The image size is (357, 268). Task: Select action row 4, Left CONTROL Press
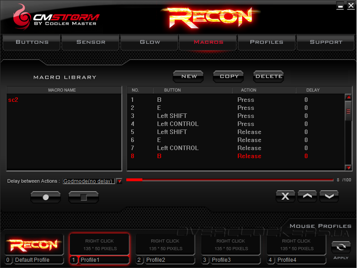pos(236,124)
